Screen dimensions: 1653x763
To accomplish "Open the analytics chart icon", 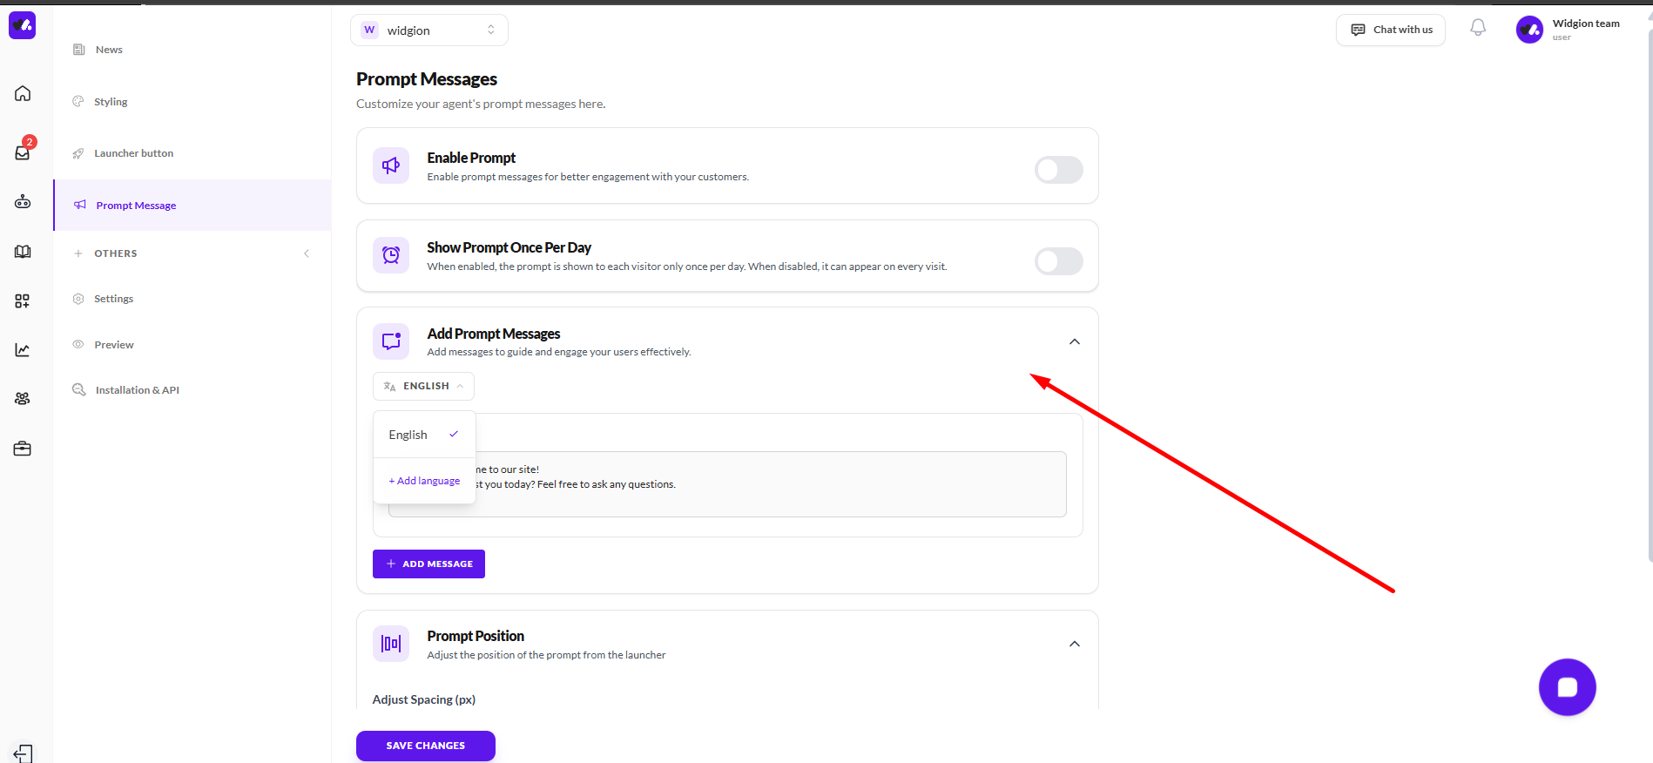I will point(23,350).
